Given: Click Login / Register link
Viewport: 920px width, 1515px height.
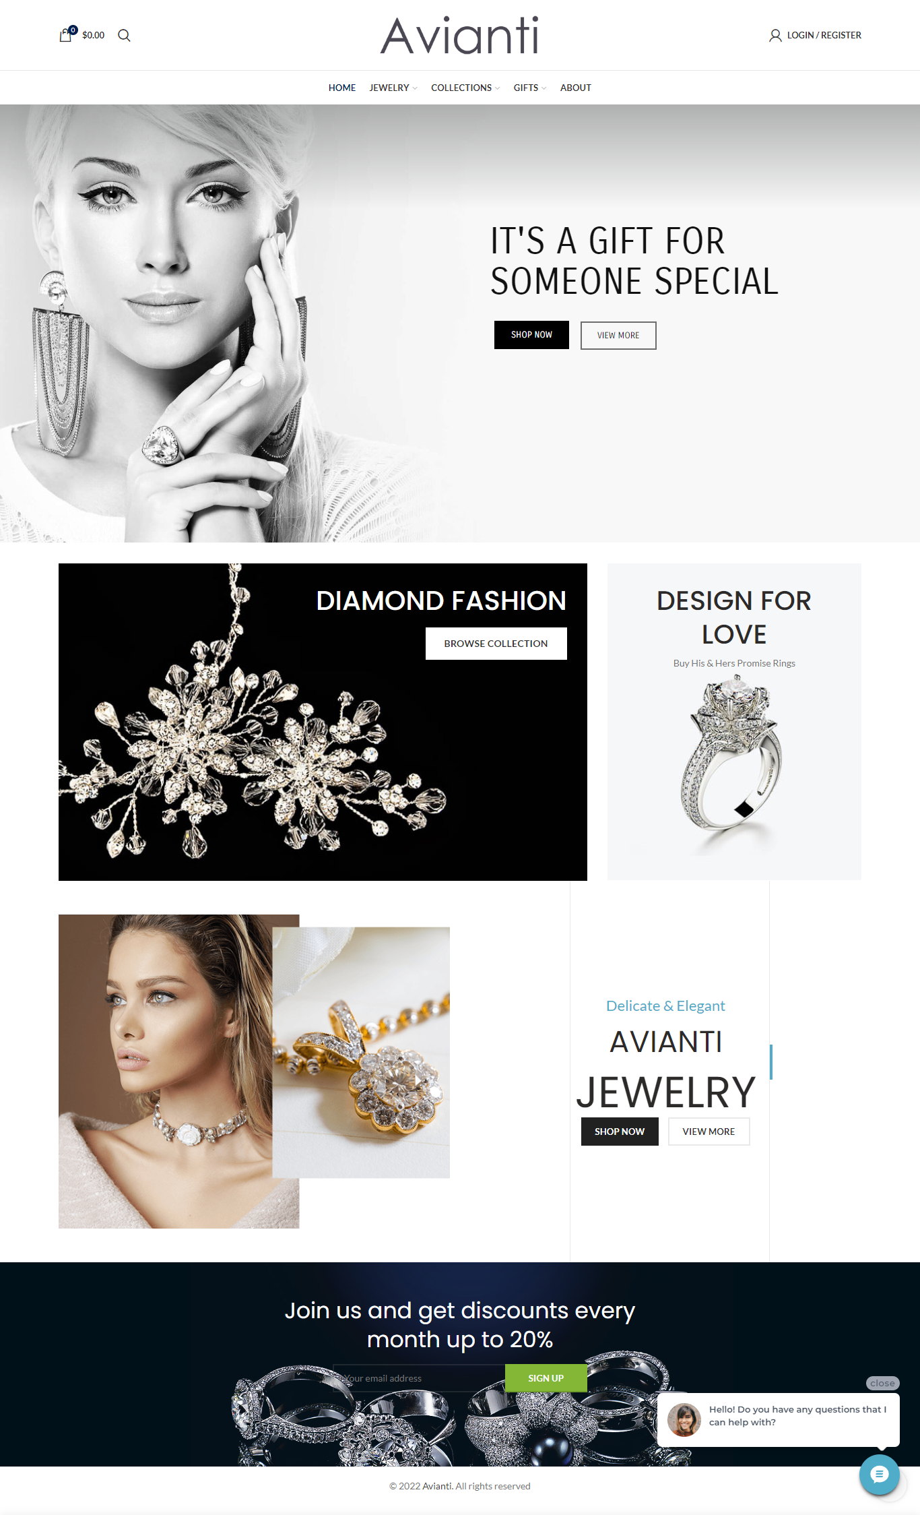Looking at the screenshot, I should [824, 35].
